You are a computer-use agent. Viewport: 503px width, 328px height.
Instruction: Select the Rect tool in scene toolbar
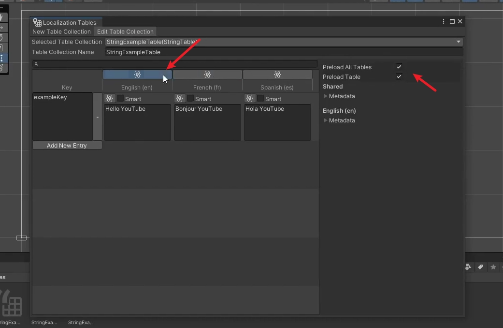tap(2, 58)
